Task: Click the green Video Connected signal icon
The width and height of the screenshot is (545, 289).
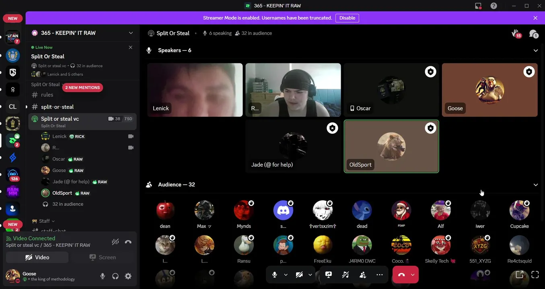Action: [9, 238]
